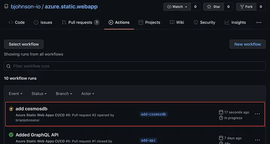
Task: Click the star icon on Star button
Action: (209, 7)
